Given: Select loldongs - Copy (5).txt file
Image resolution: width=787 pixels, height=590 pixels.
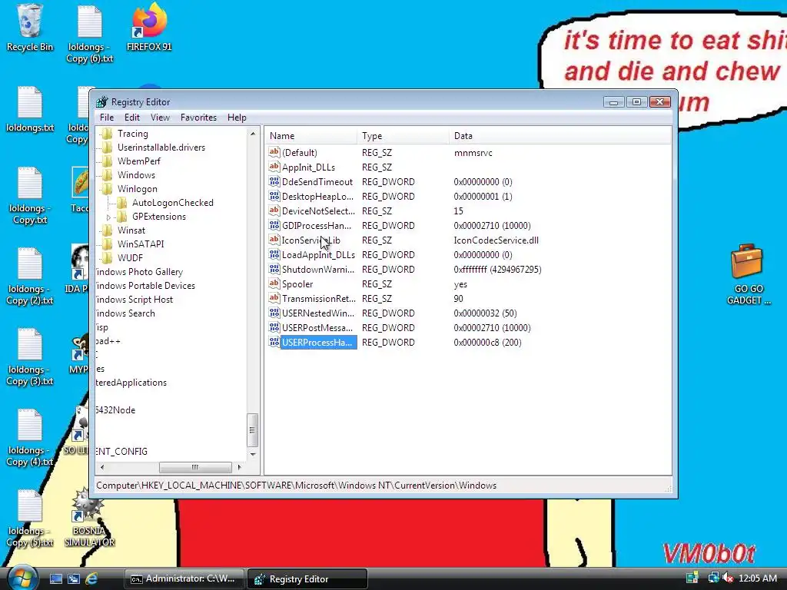Looking at the screenshot, I should 30,519.
